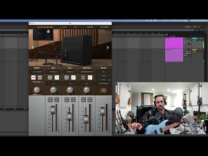Click second button above Mic 1 fader
208x156 pixels.
(56, 99)
